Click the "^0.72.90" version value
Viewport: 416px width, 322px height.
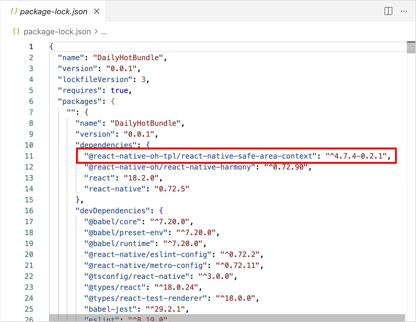[286, 167]
